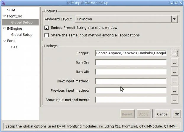Maximize the SCIM Input Method Setup window
This screenshot has height=132, width=184.
(x=176, y=3)
